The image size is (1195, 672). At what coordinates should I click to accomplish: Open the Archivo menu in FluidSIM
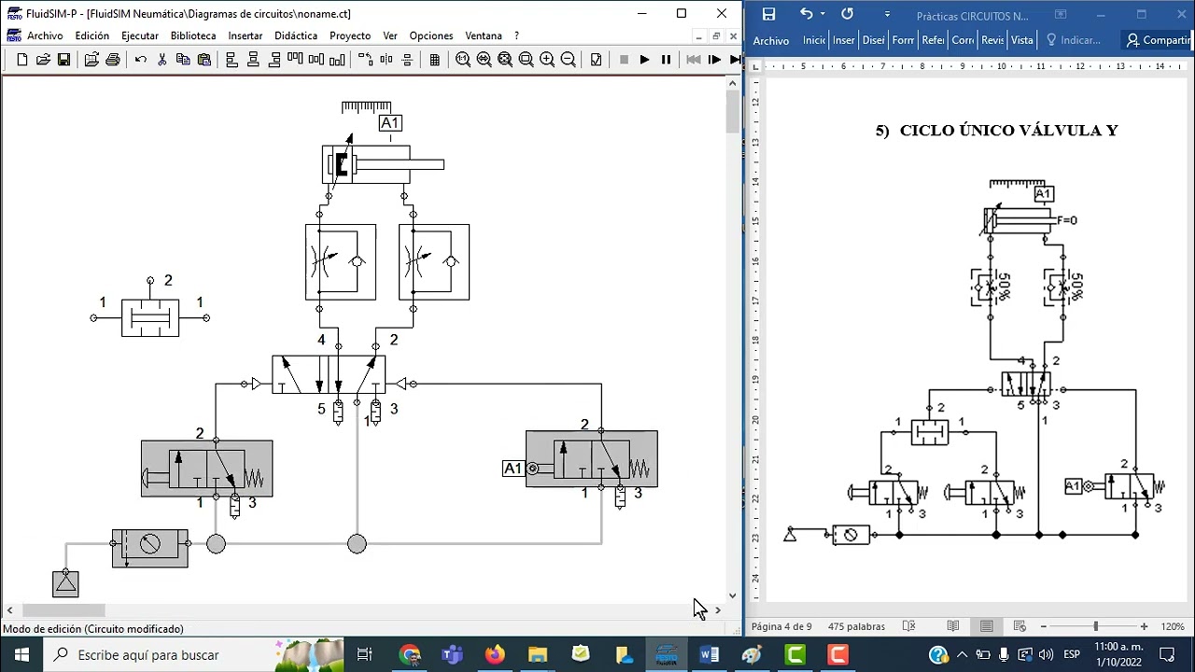pos(45,35)
